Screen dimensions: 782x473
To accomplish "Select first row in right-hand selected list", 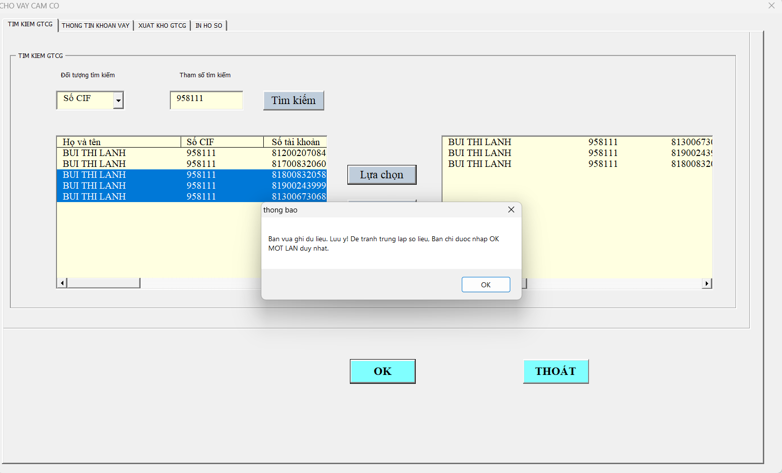I will click(x=577, y=142).
